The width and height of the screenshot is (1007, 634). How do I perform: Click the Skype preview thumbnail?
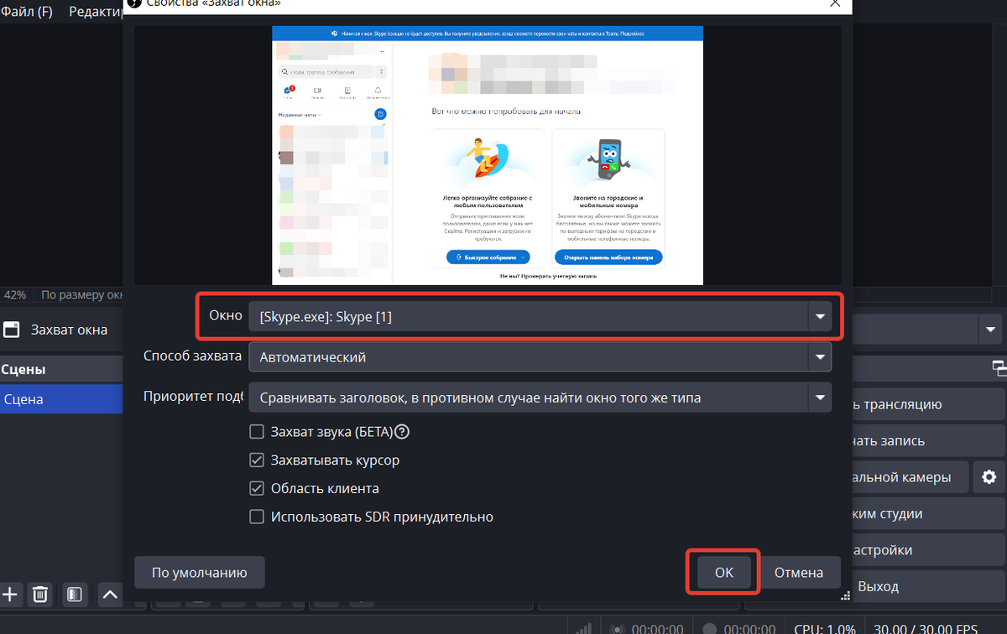488,155
